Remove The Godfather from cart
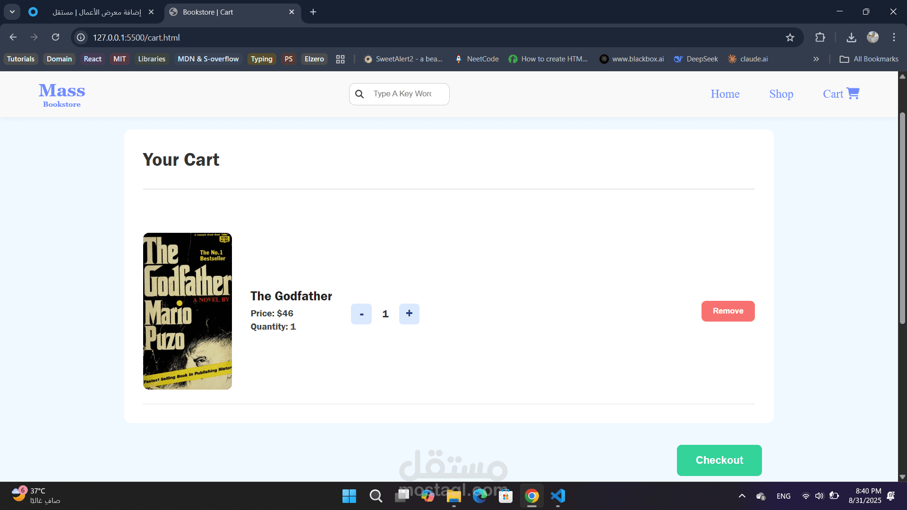This screenshot has width=907, height=510. pos(728,311)
